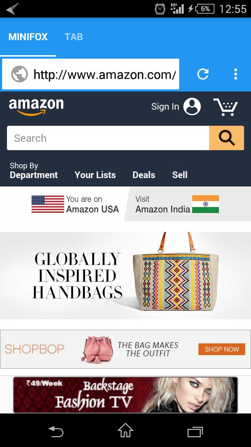Tap the Android back navigation button

point(56,432)
